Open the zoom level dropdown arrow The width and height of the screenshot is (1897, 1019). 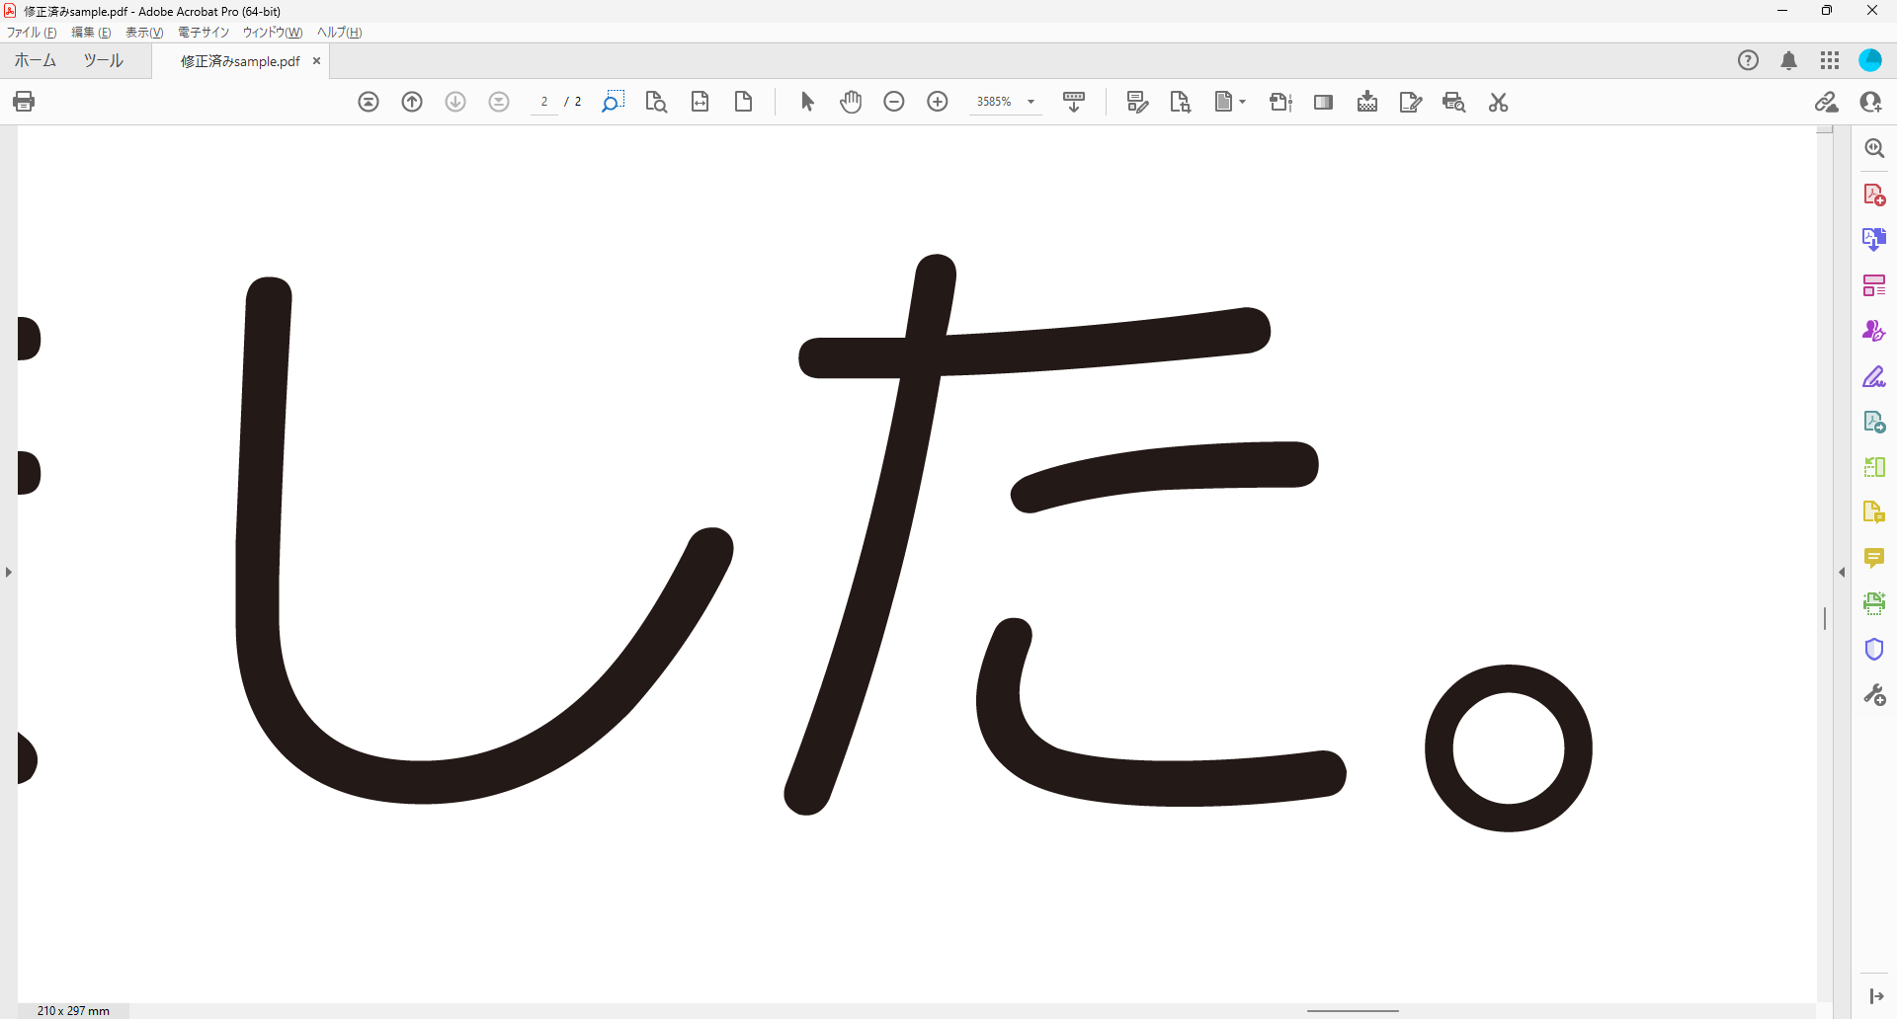1031,102
